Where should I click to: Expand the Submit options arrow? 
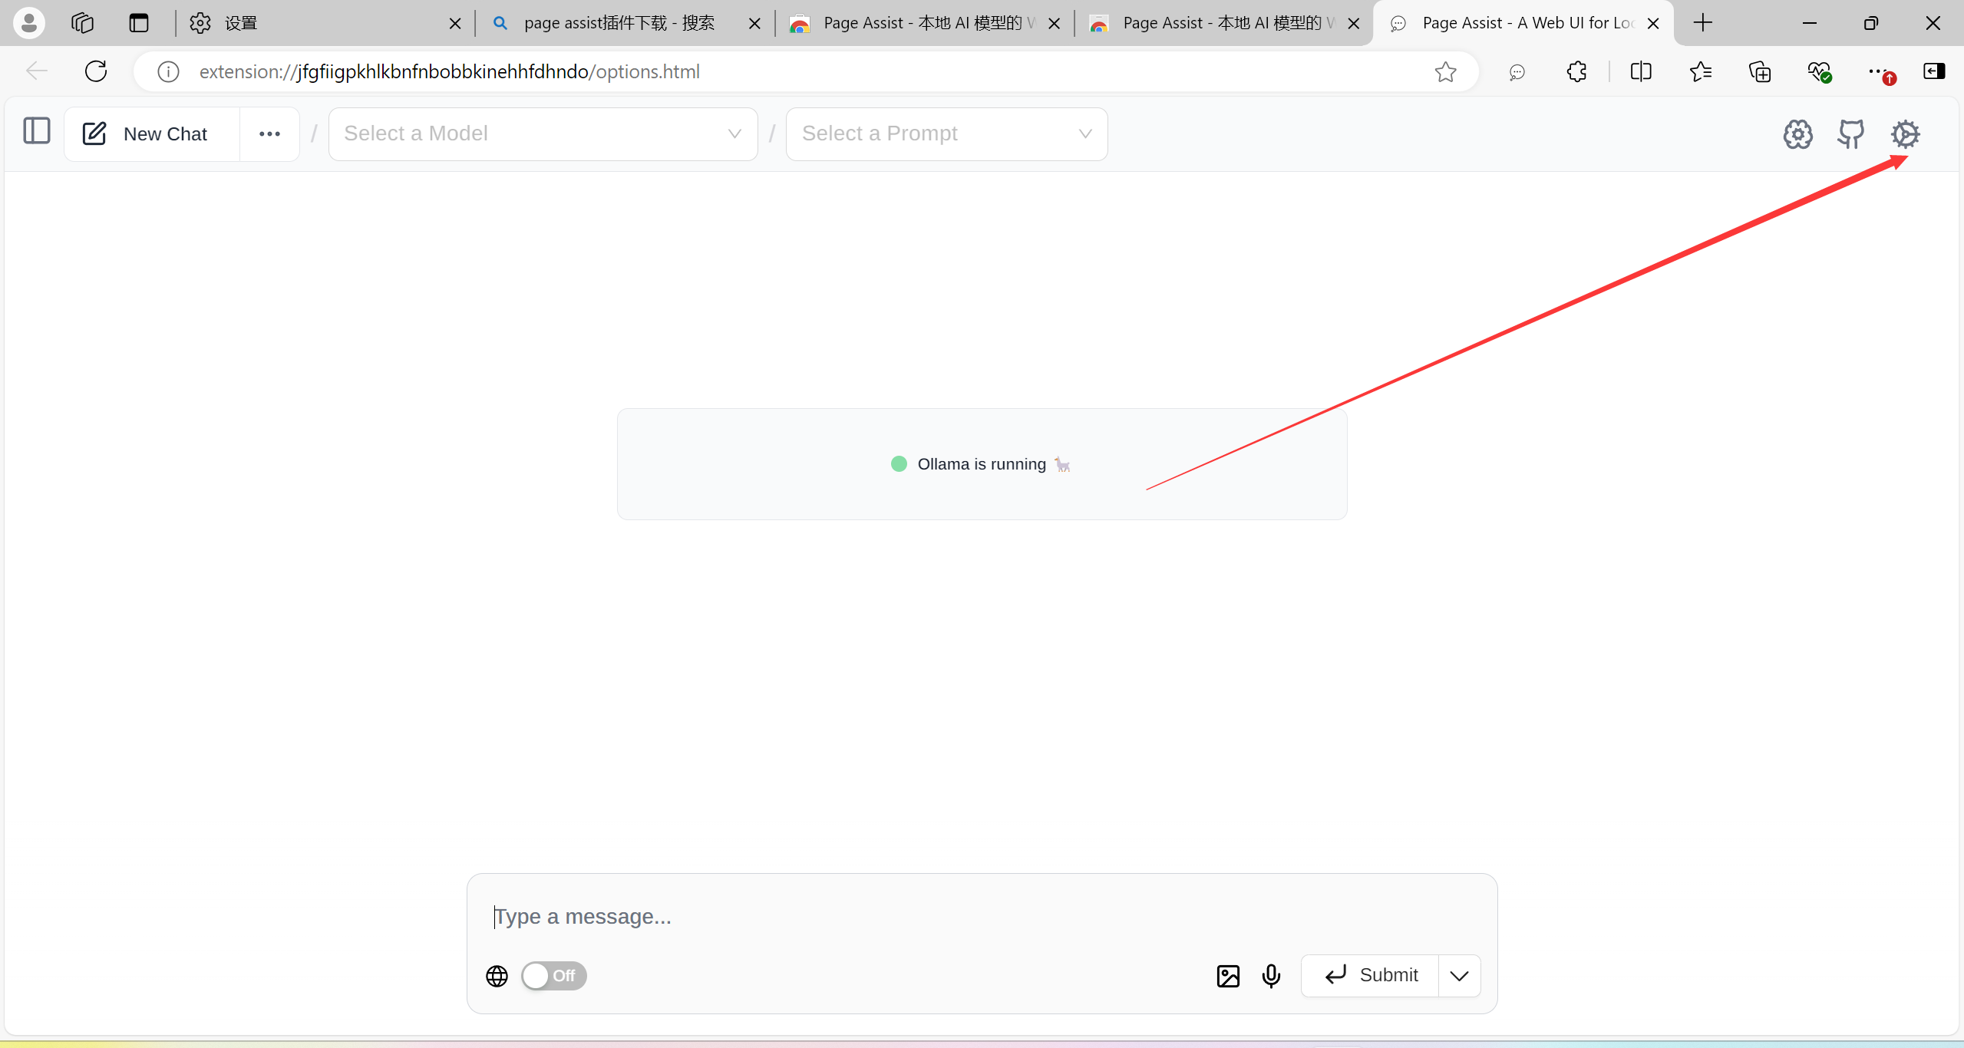(x=1459, y=976)
